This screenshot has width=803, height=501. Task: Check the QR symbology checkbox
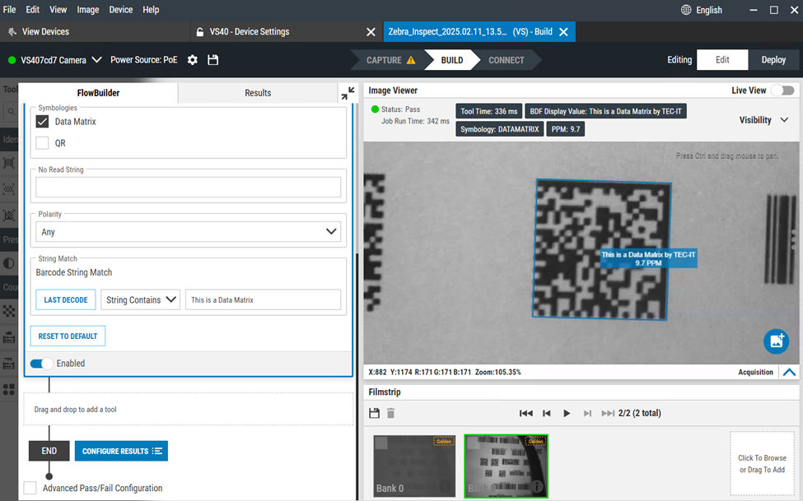43,143
